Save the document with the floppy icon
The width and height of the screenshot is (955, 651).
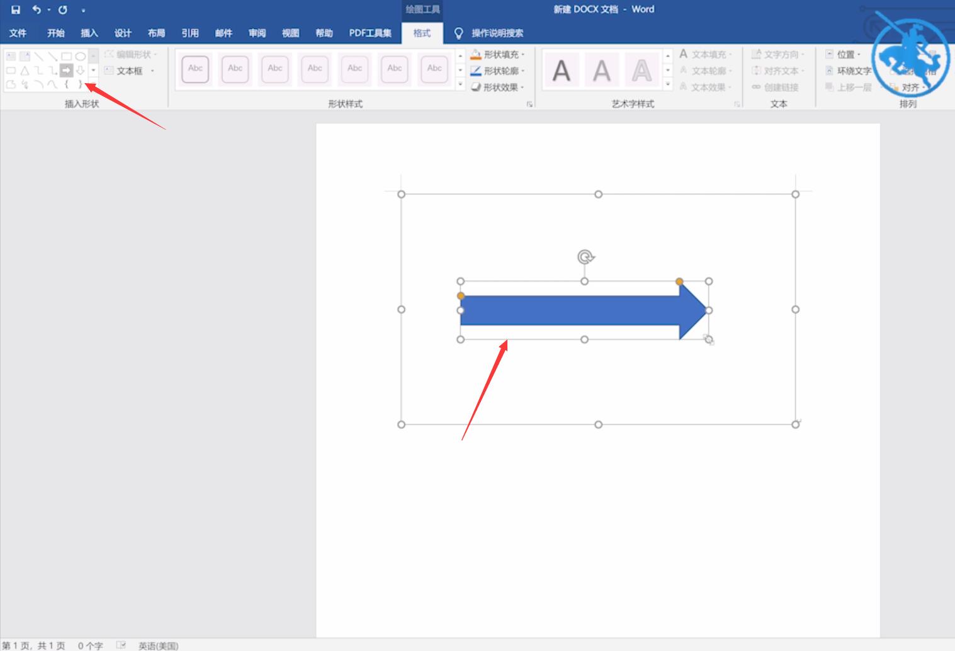click(x=16, y=9)
